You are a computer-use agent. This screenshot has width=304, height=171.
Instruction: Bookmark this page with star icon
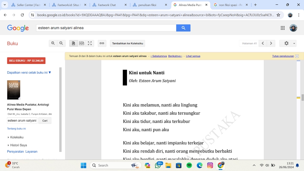[278, 15]
